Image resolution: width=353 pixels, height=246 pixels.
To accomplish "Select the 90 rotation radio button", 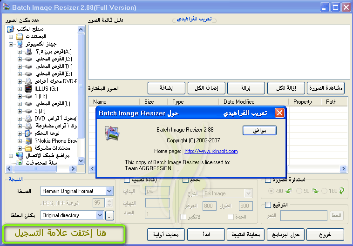I will pos(299,191).
